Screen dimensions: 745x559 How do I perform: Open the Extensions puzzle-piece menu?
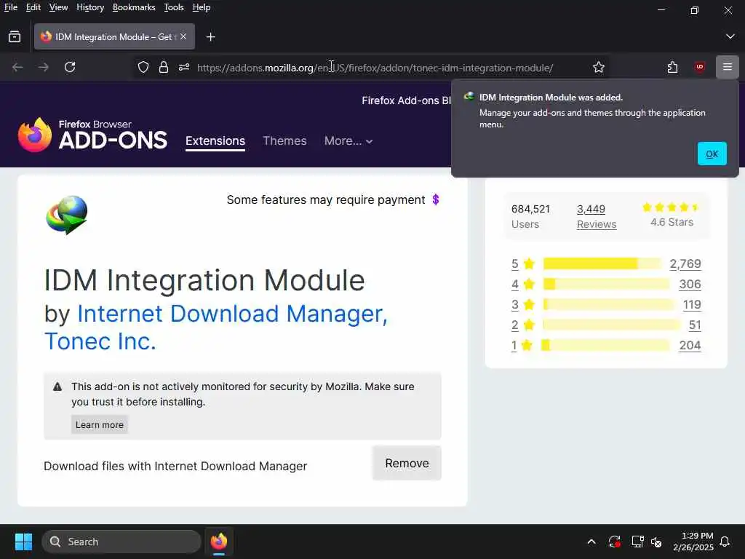coord(672,68)
